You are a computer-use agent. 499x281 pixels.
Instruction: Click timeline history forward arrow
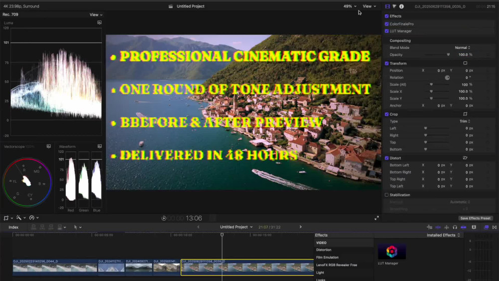[300, 227]
